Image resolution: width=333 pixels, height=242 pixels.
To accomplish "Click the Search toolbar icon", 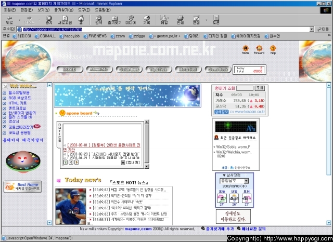I will [99, 20].
